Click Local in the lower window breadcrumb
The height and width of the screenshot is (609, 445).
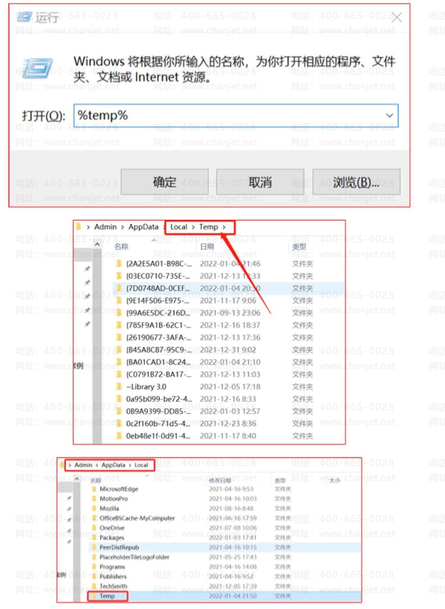point(141,465)
